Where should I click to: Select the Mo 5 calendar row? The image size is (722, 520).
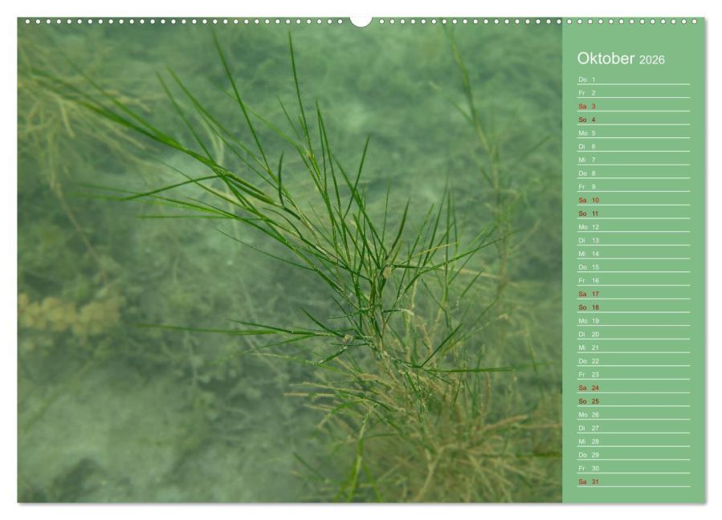634,133
